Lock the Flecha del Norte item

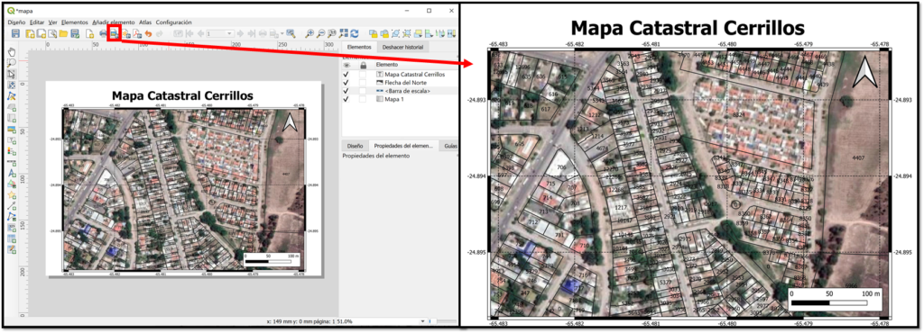[363, 83]
